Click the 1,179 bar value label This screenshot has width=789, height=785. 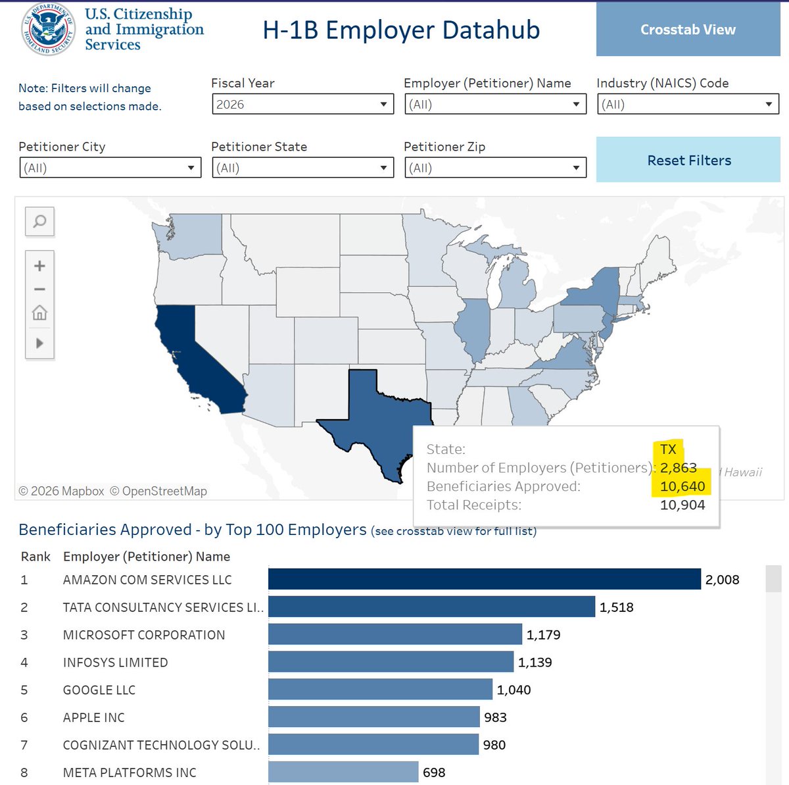coord(544,635)
